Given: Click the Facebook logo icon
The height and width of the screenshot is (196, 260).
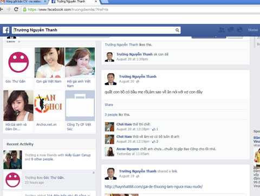Looking at the screenshot, I should point(6,30).
